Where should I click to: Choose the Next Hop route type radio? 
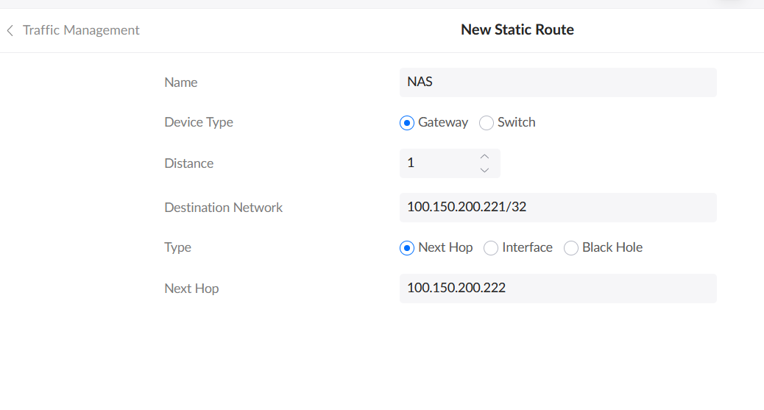click(x=407, y=248)
